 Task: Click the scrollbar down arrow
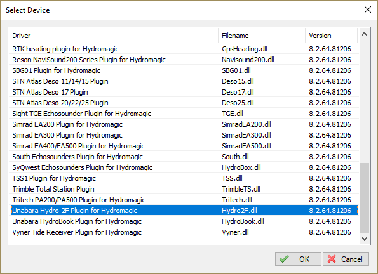[364, 239]
